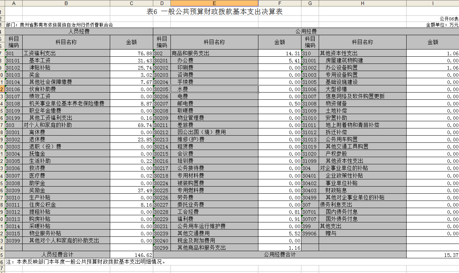The height and width of the screenshot is (273, 459).
Task: Click the 工会经费 cell
Action: 214,212
